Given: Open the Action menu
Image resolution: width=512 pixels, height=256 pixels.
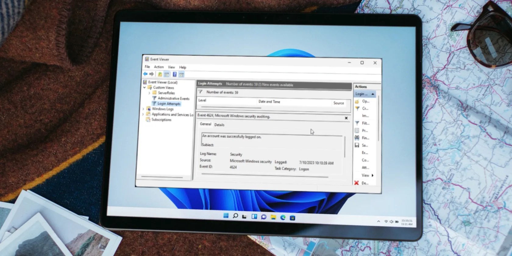Looking at the screenshot, I should [x=158, y=67].
